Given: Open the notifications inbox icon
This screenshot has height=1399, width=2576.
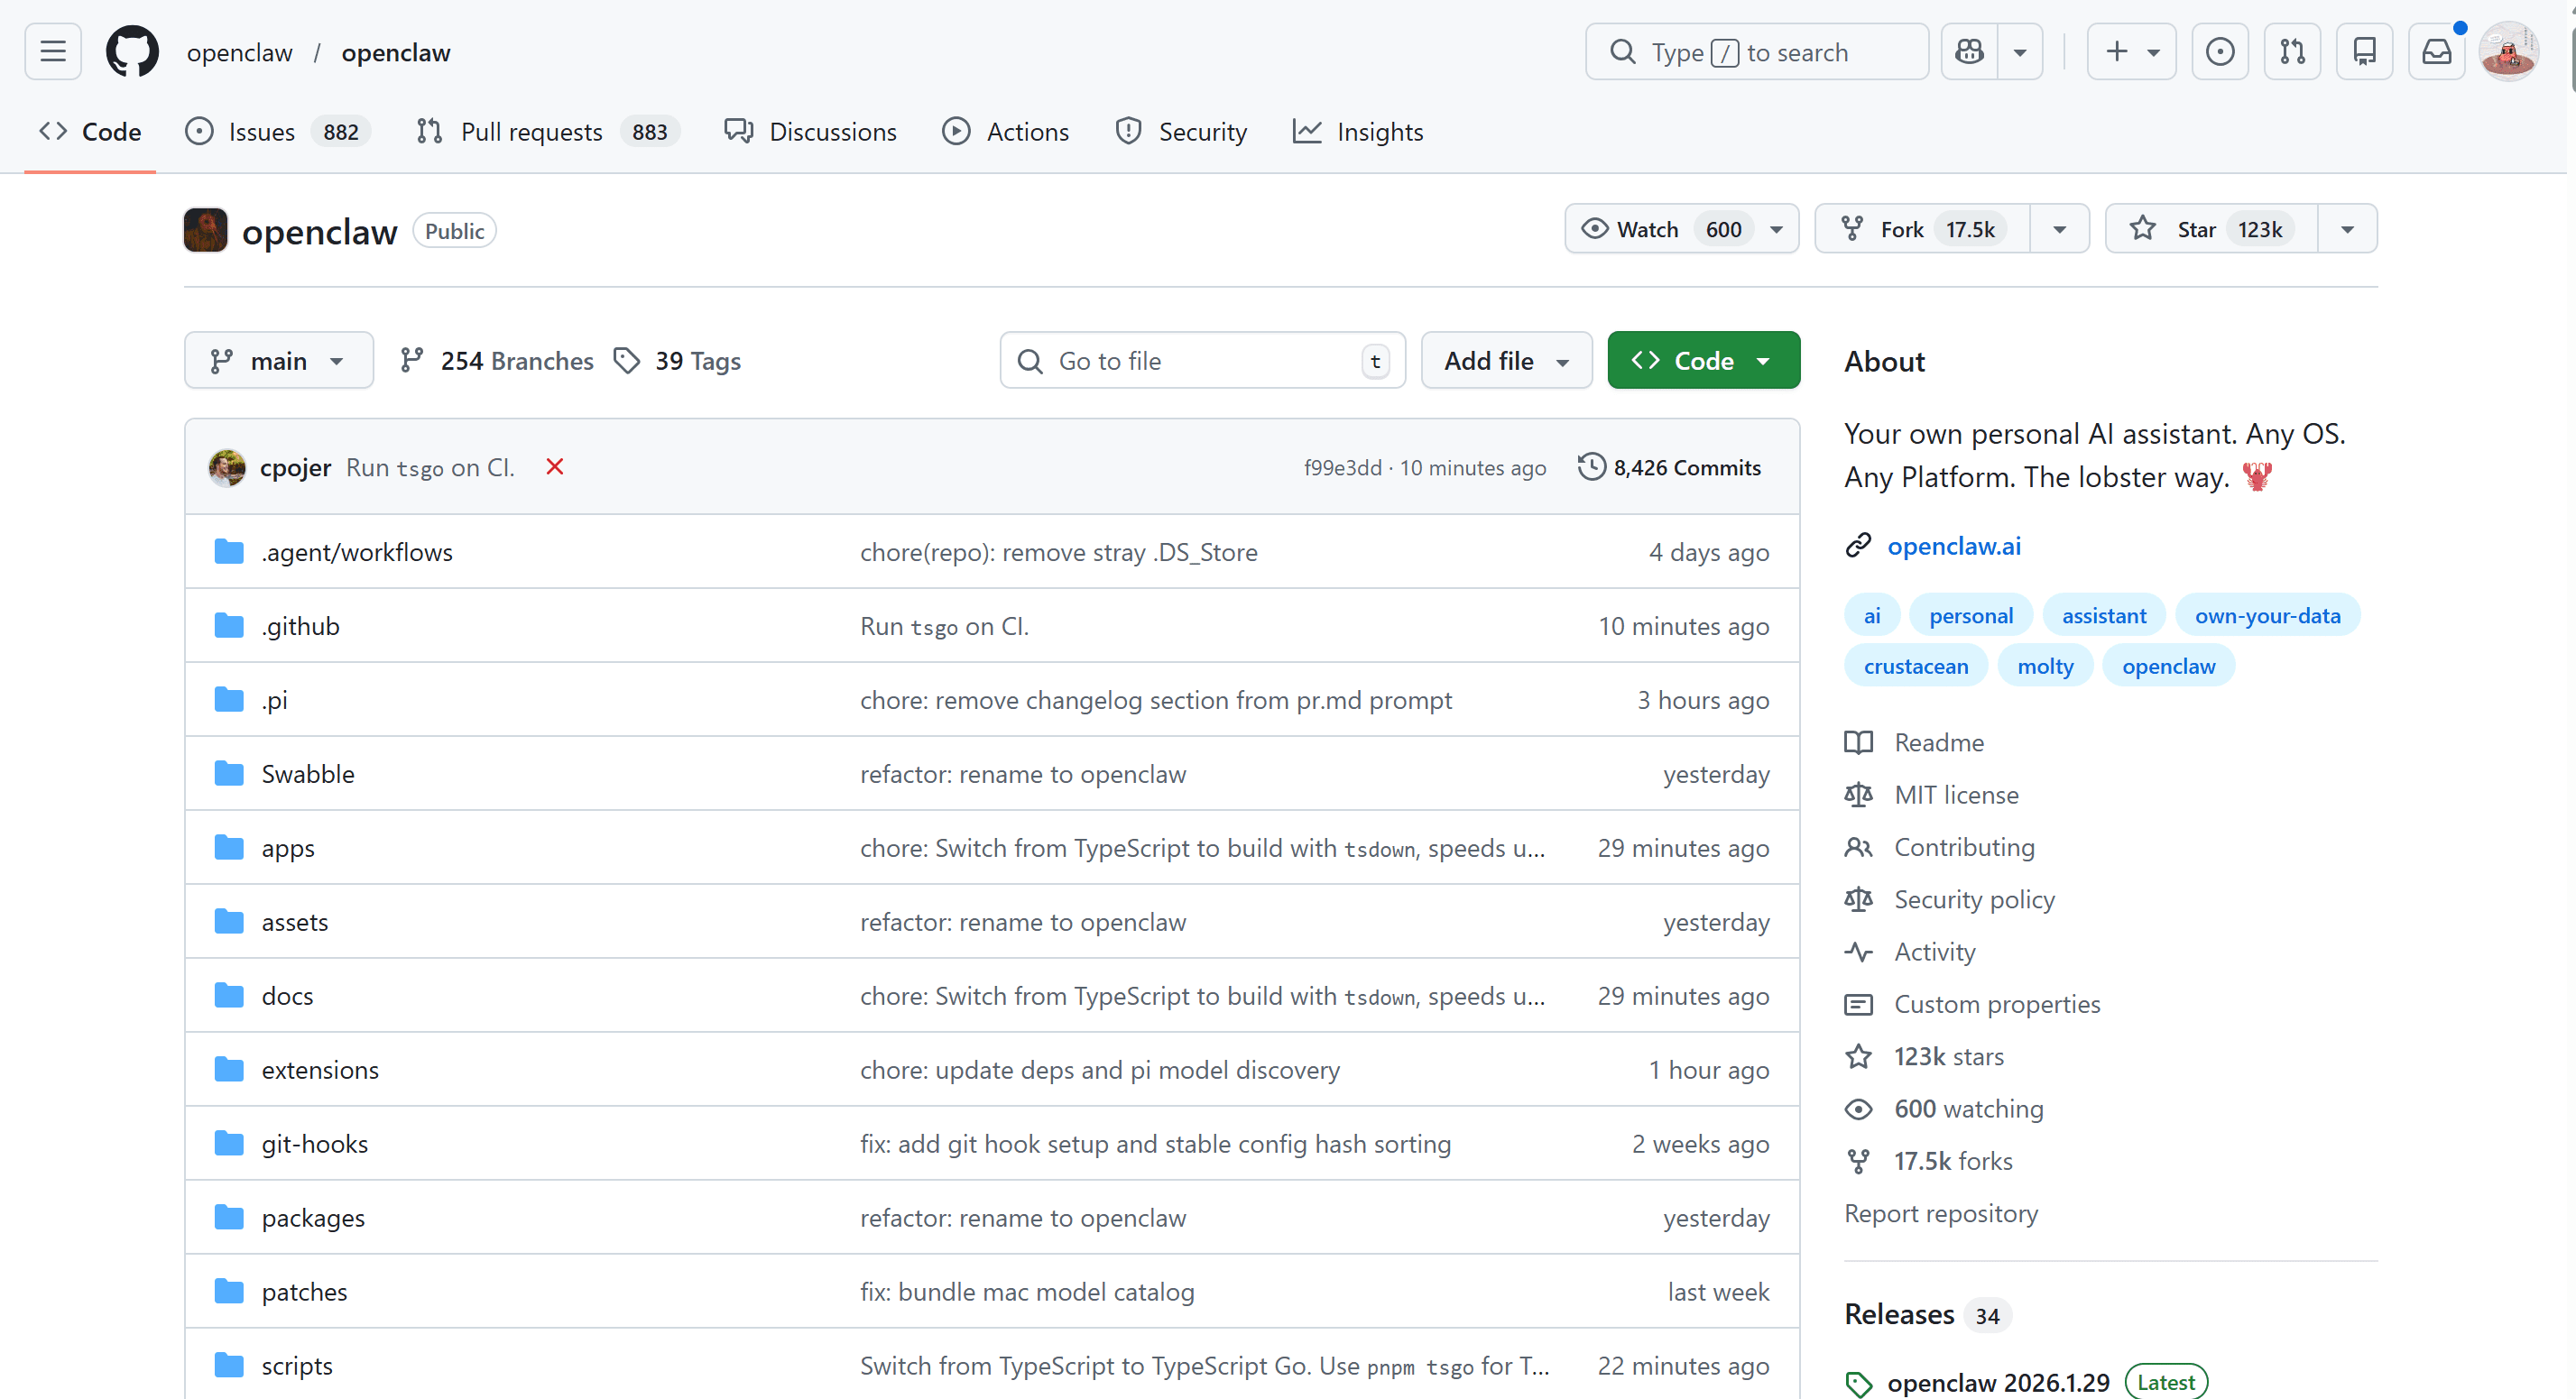Looking at the screenshot, I should (x=2436, y=52).
